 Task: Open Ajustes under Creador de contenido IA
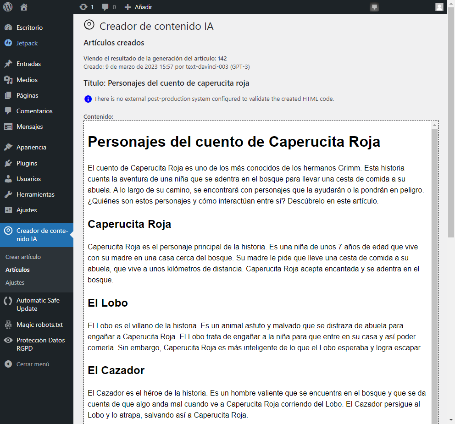(x=15, y=282)
